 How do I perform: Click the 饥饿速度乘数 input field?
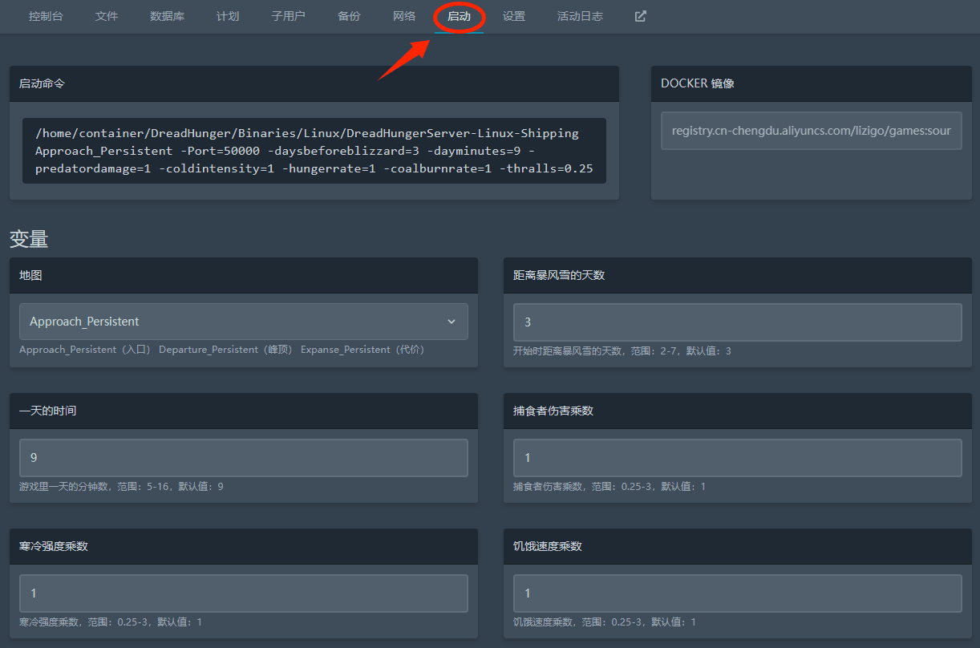pos(738,593)
